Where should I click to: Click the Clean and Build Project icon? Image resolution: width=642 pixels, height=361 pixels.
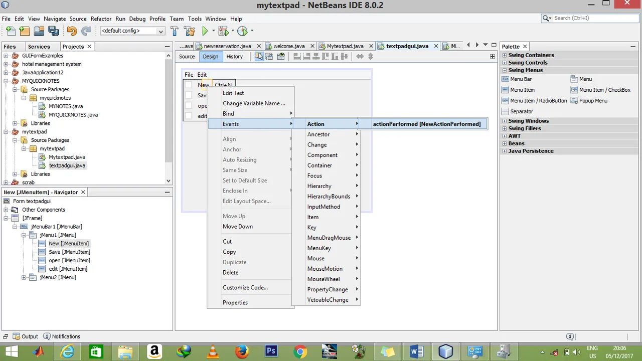point(189,31)
